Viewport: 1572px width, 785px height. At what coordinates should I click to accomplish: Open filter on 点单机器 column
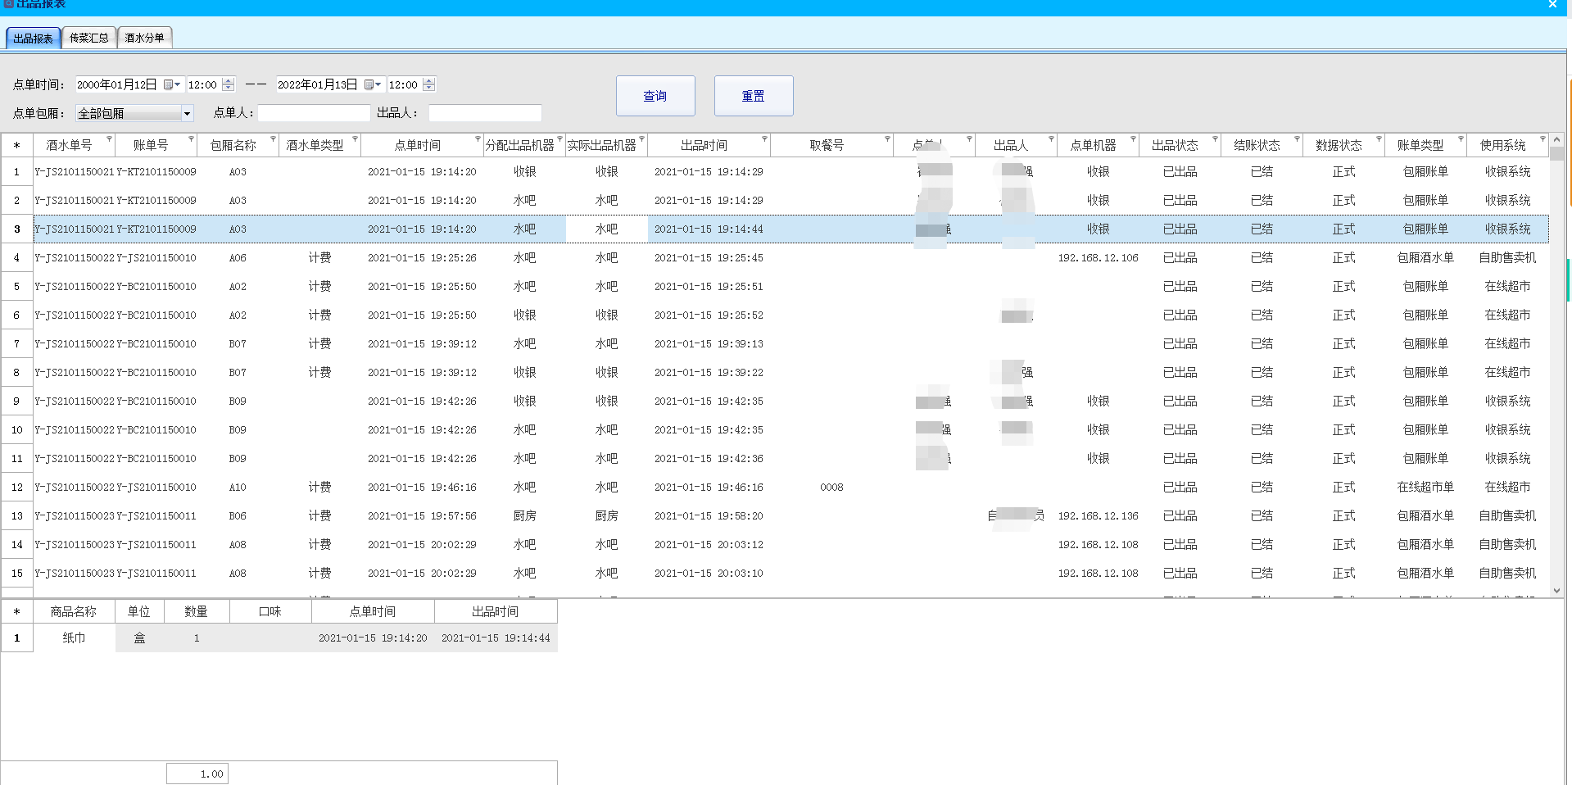pos(1133,139)
